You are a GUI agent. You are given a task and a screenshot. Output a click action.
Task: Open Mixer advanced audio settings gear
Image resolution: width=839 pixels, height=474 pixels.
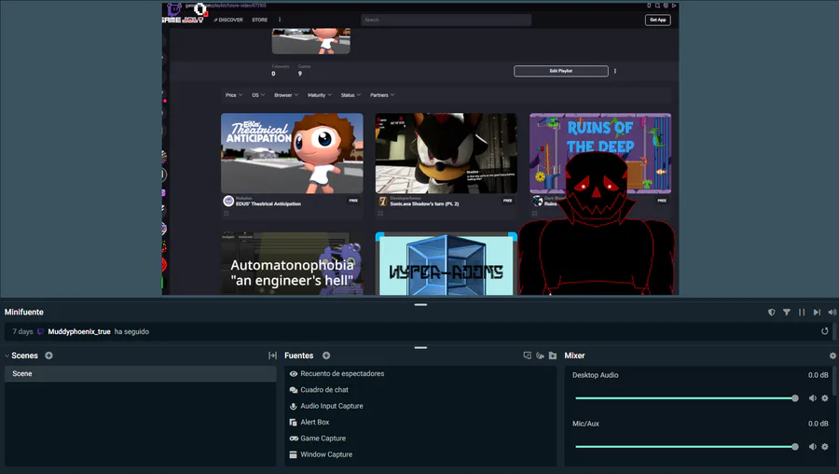pos(832,355)
